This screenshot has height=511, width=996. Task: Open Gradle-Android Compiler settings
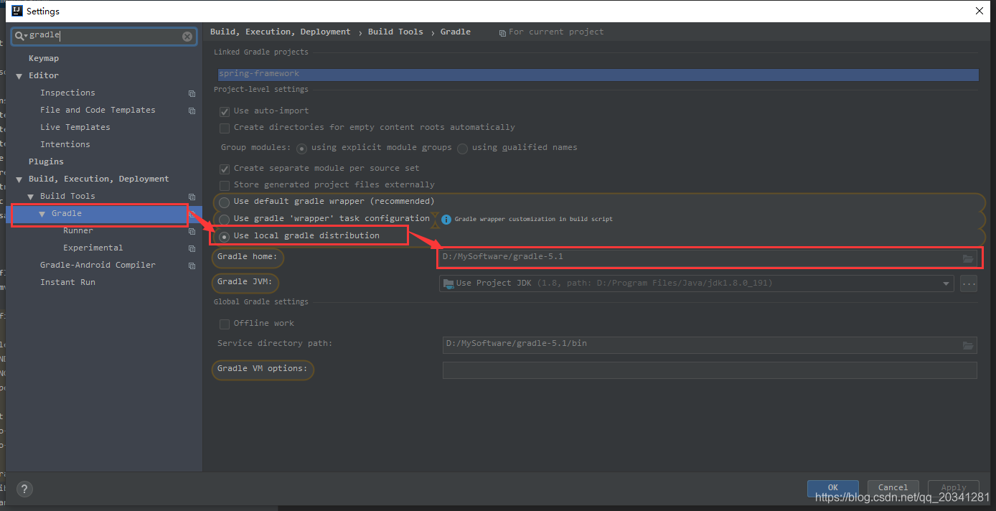[98, 265]
